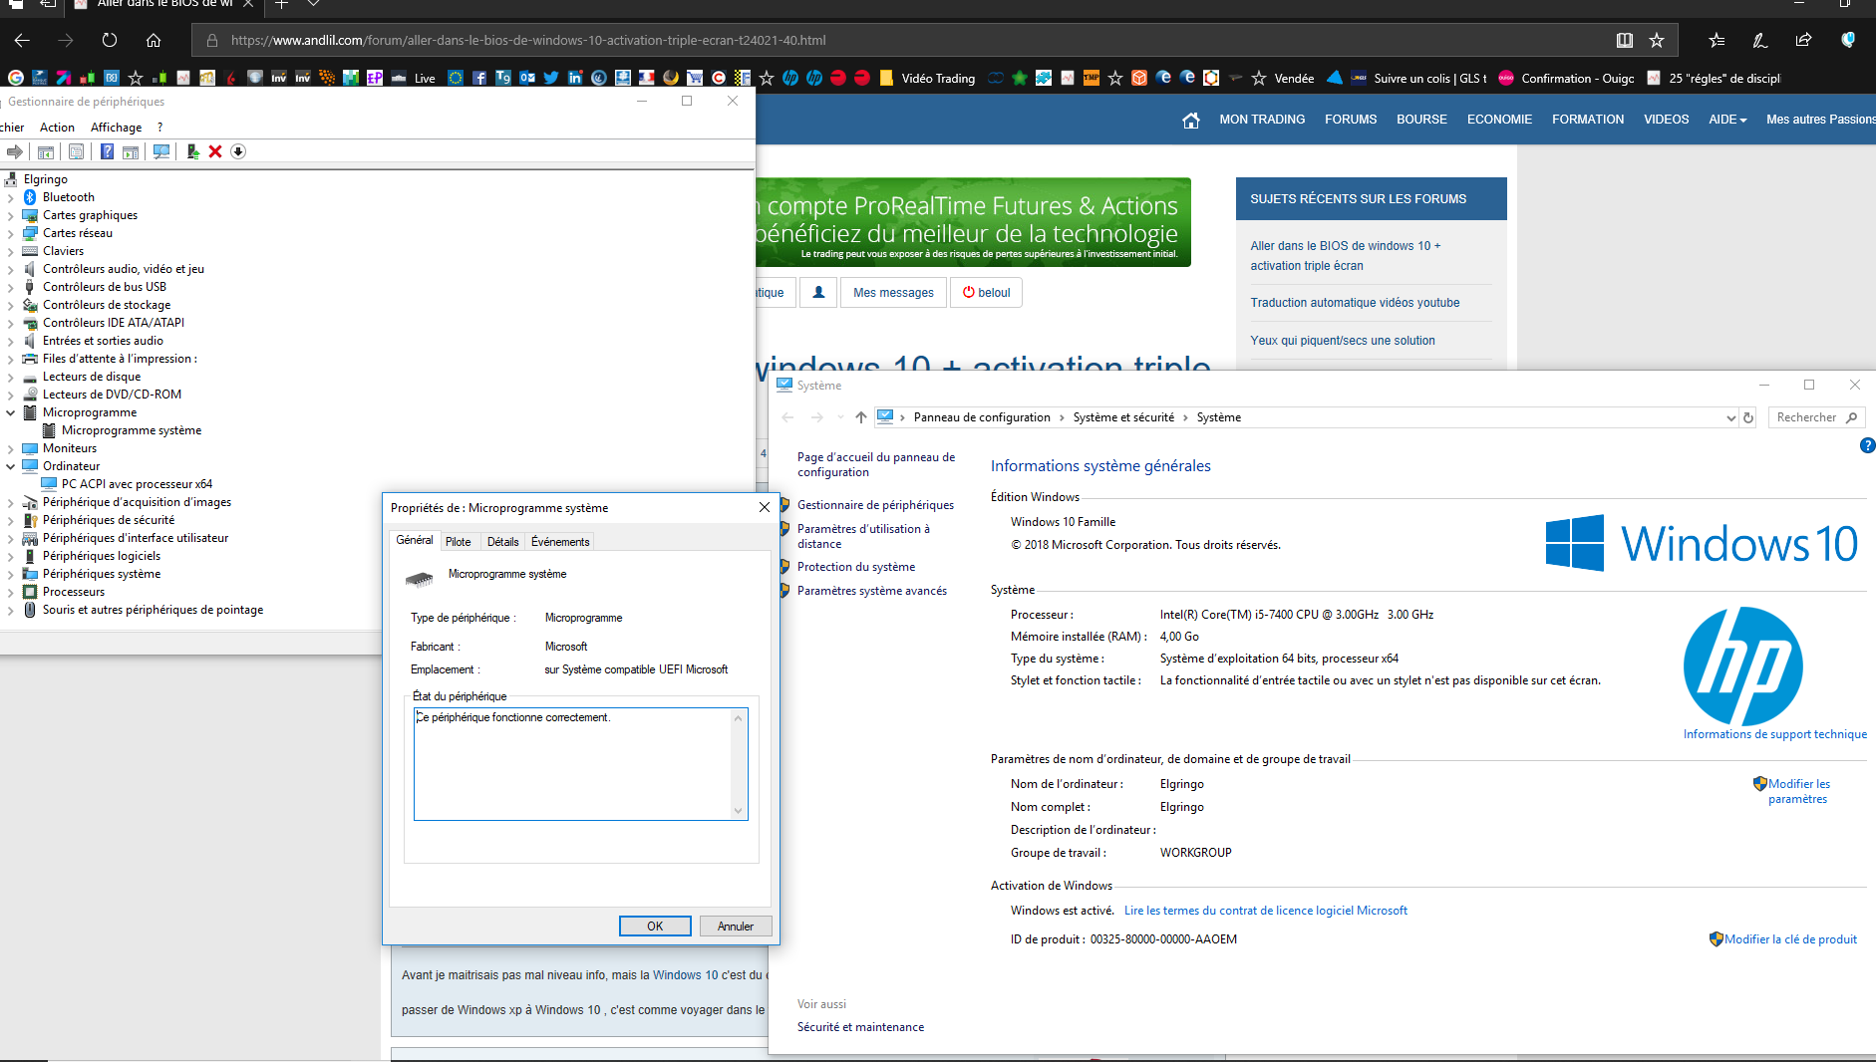Screen dimensions: 1876x1062
Task: Open Protection du système link
Action: click(x=856, y=567)
